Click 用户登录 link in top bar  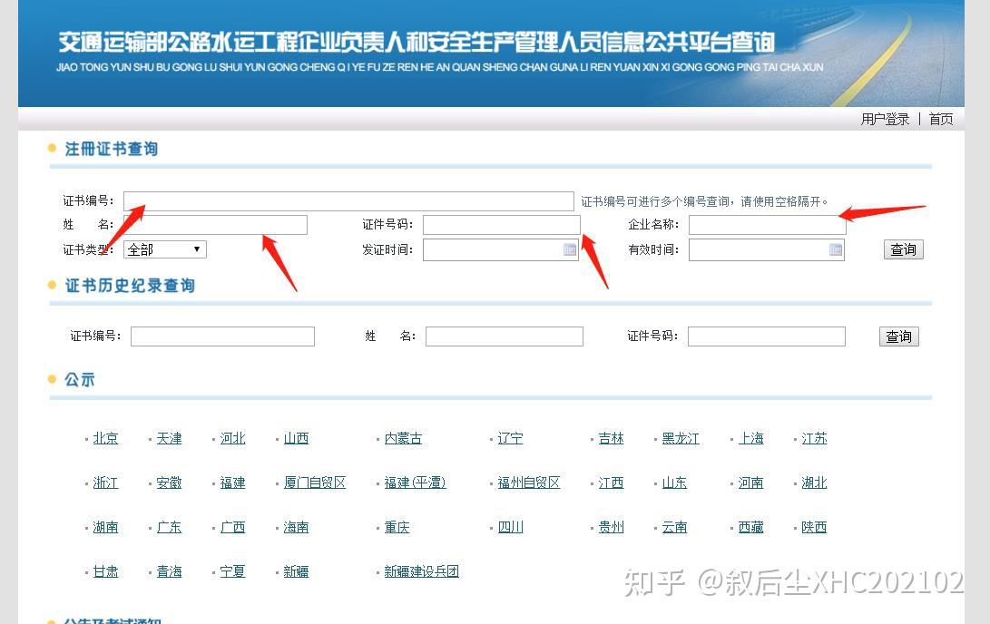pos(885,119)
